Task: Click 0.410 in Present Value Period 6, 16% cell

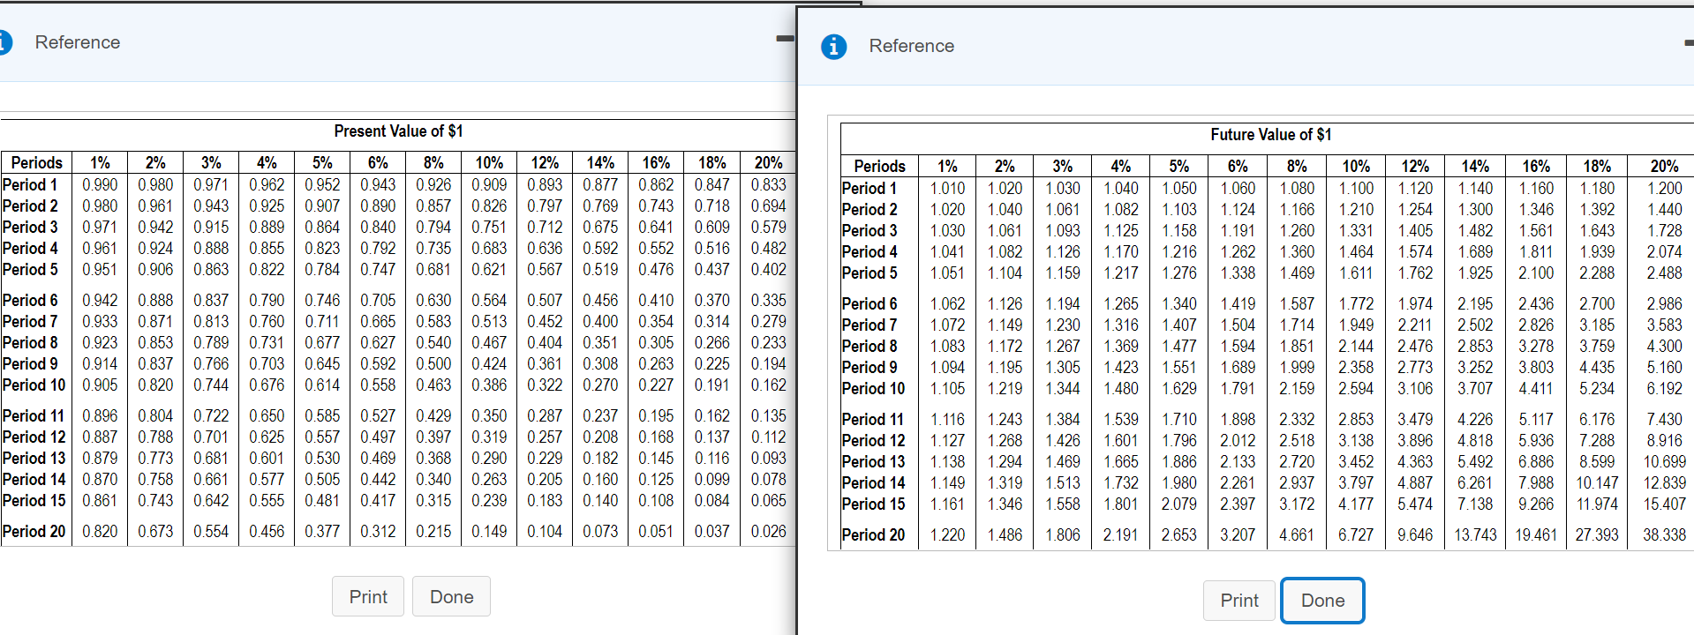Action: coord(656,300)
